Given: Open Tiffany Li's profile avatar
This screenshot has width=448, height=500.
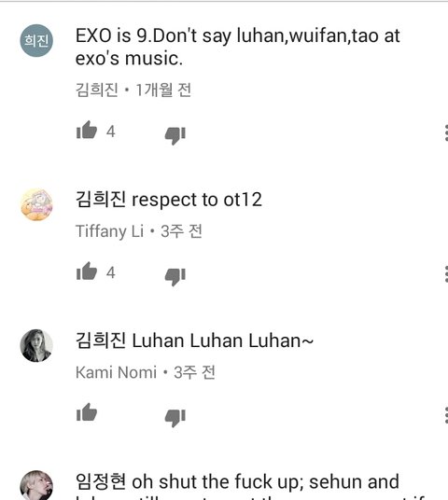Looking at the screenshot, I should [x=36, y=204].
